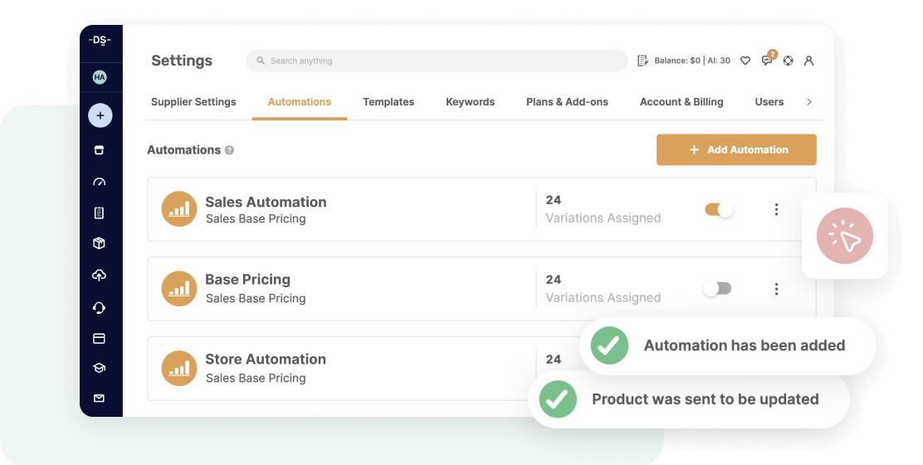This screenshot has height=465, width=923.
Task: Open the chat notifications icon with badge
Action: [768, 59]
